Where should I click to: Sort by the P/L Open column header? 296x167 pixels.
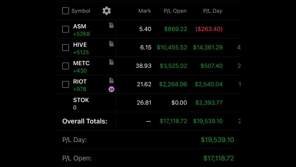click(x=175, y=11)
